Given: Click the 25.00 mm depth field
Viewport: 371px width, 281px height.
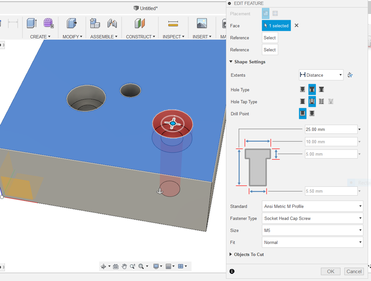Looking at the screenshot, I should point(331,130).
